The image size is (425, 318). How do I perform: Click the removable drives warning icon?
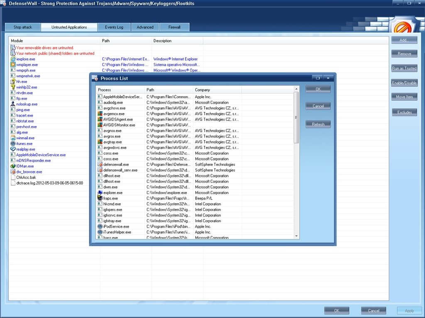pos(13,48)
